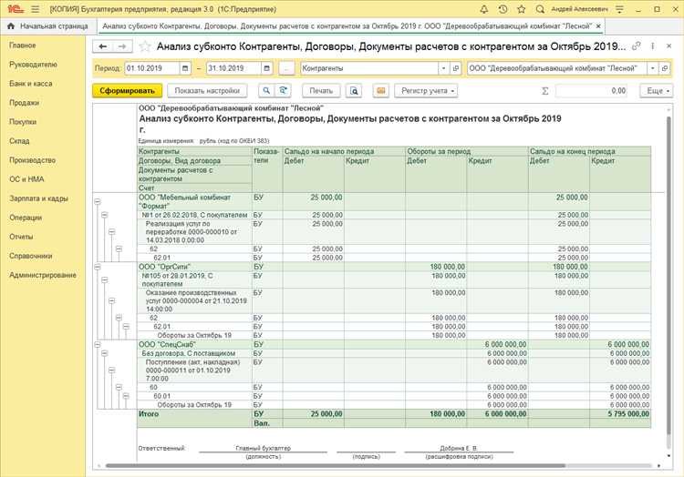This screenshot has height=477, width=684.
Task: Open the start date calendar picker
Action: (x=186, y=68)
